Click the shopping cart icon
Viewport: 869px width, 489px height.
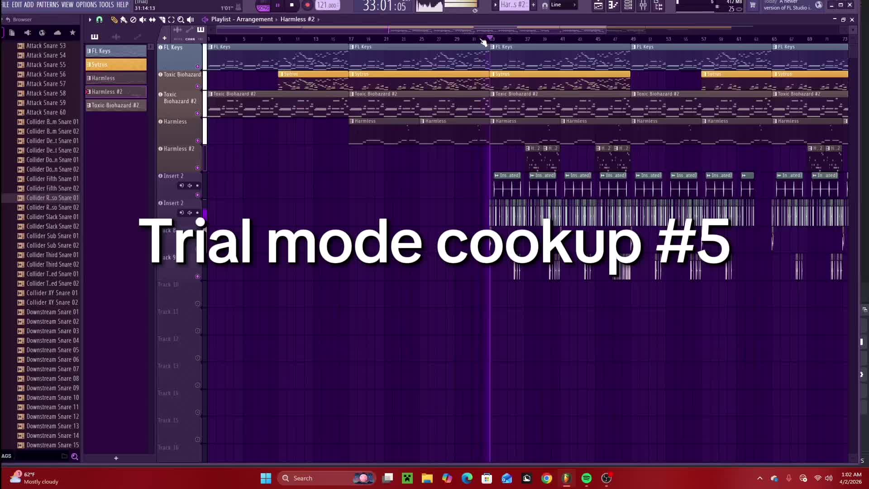point(753,5)
